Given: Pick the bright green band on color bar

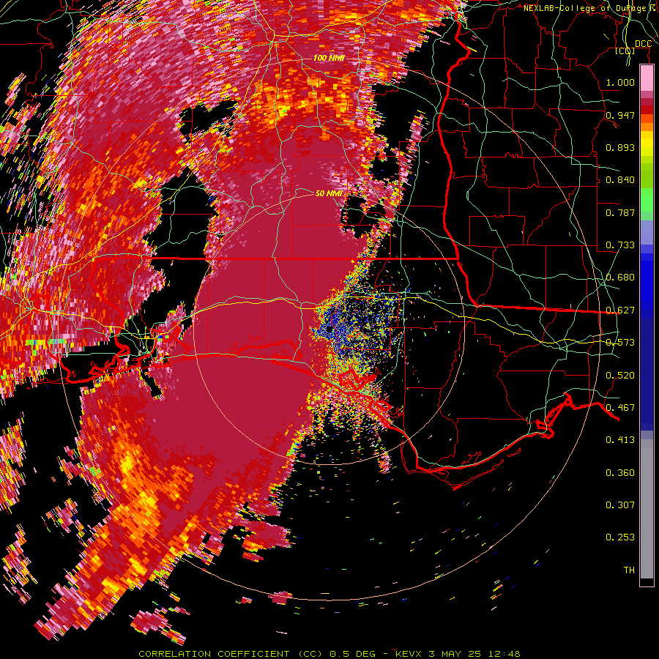Looking at the screenshot, I should [647, 200].
